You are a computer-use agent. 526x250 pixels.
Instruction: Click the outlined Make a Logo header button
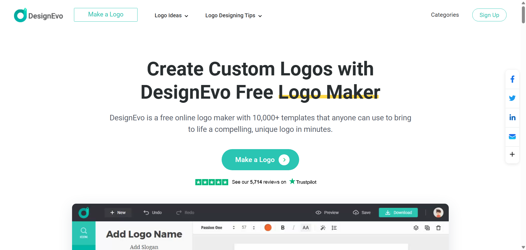click(x=106, y=15)
